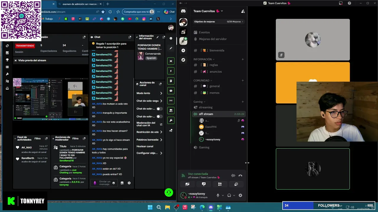Pop out the Acciones de canal panel
The width and height of the screenshot is (378, 212).
(x=160, y=84)
